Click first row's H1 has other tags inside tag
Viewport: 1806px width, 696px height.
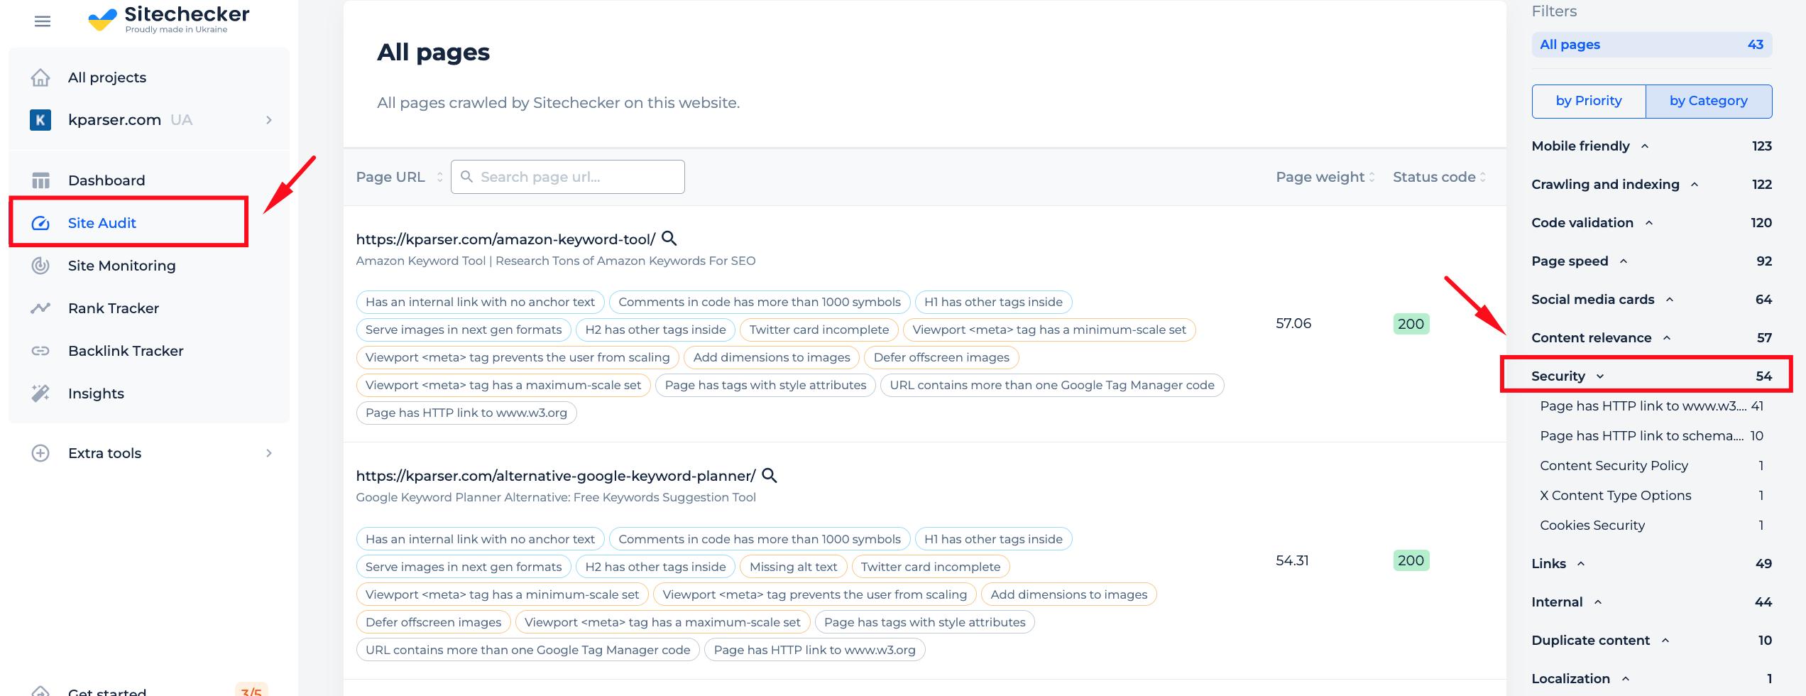tap(993, 302)
